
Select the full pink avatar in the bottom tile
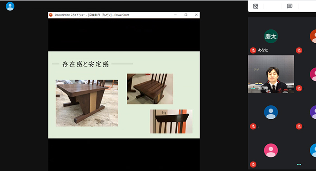(271, 150)
